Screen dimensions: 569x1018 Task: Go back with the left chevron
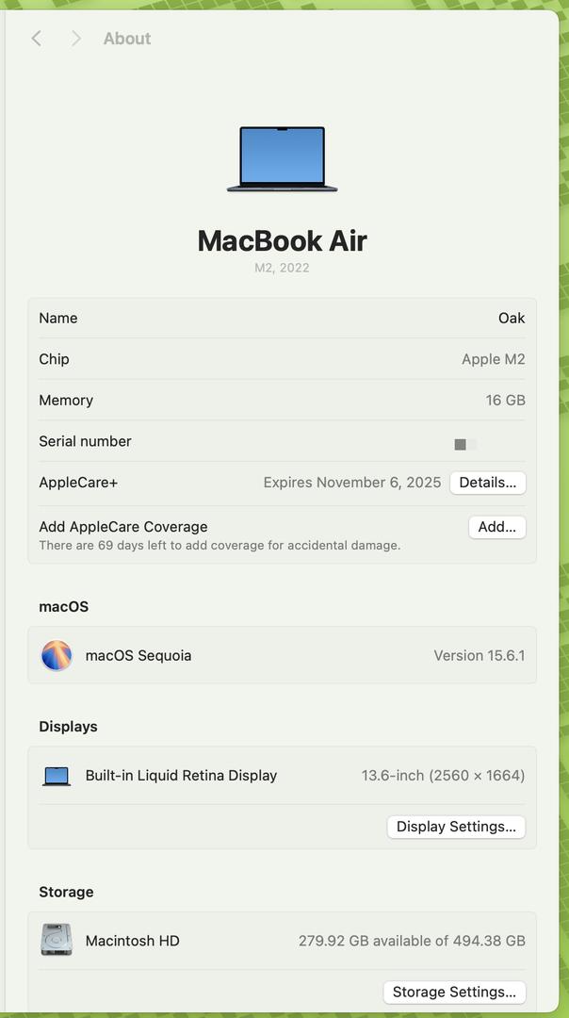click(37, 39)
